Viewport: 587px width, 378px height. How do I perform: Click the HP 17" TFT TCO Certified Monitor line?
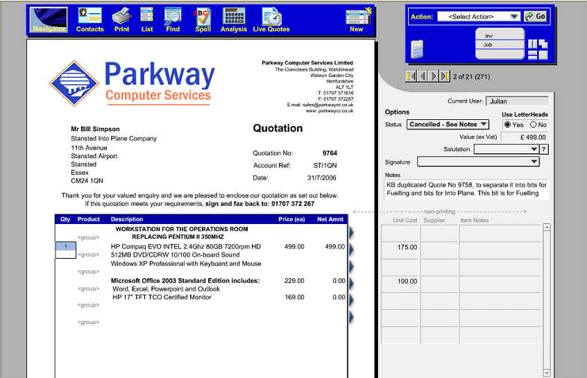(162, 297)
